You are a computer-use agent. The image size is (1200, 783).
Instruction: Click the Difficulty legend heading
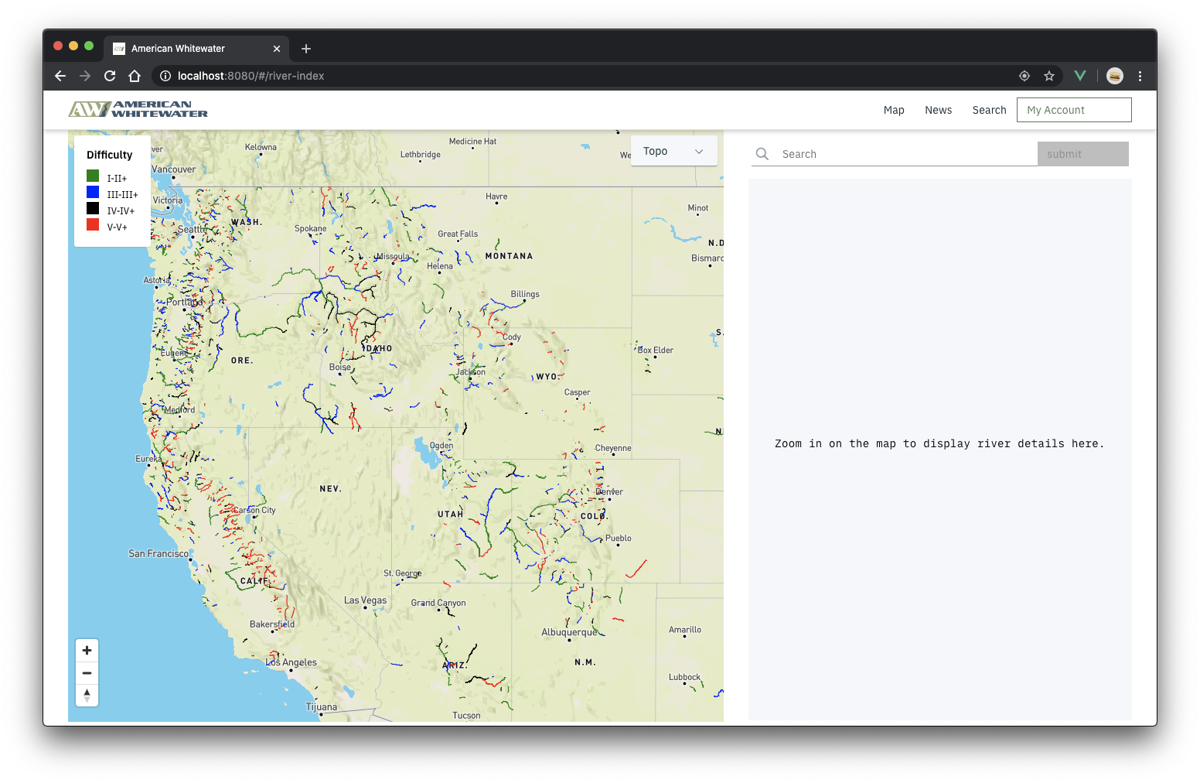[x=109, y=155]
